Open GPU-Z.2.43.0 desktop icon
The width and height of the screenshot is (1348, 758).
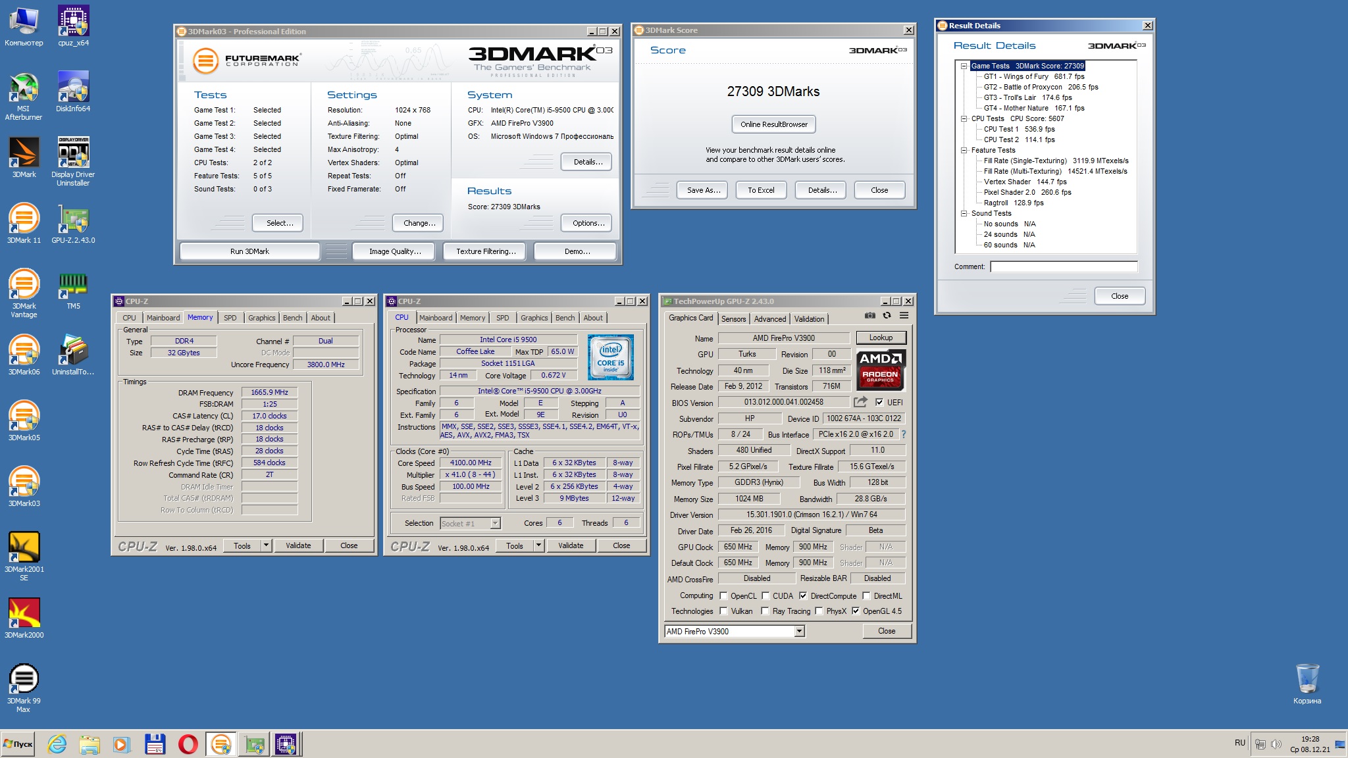tap(73, 224)
